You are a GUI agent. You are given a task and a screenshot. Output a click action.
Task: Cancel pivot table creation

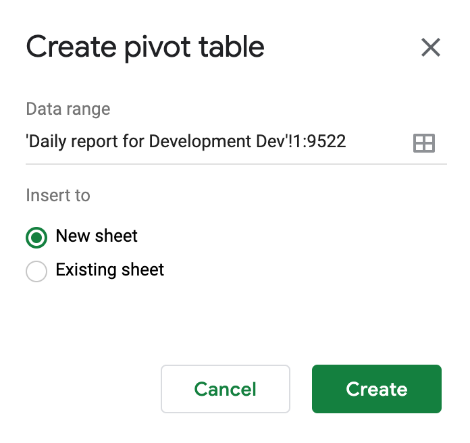226,389
